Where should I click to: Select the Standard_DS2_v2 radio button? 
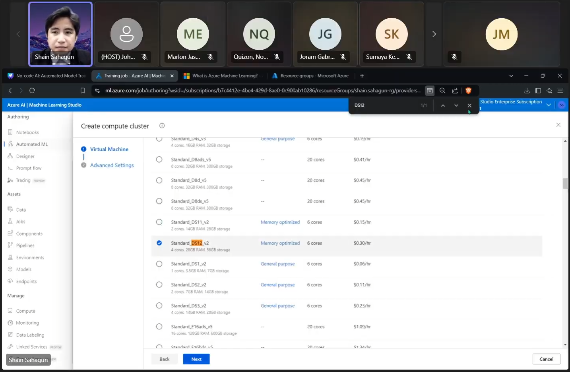(x=159, y=284)
